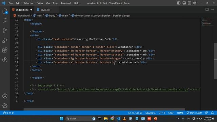Open the Explorer view in activity bar
The height and width of the screenshot is (122, 217).
[5, 11]
